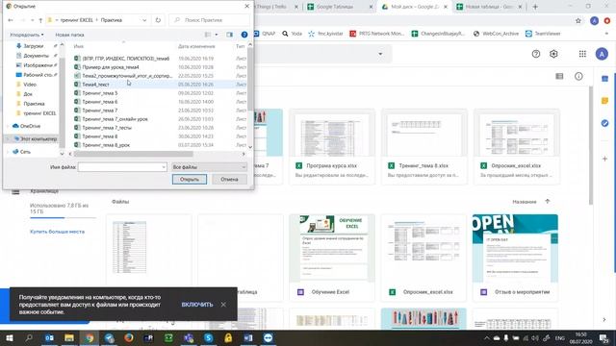This screenshot has width=616, height=346.
Task: Open the Все файлы file type dropdown
Action: coord(209,167)
